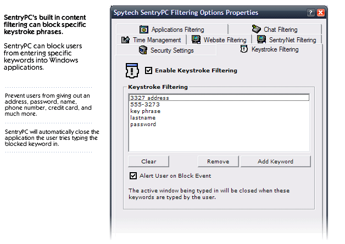Click the Clear button

(x=149, y=161)
